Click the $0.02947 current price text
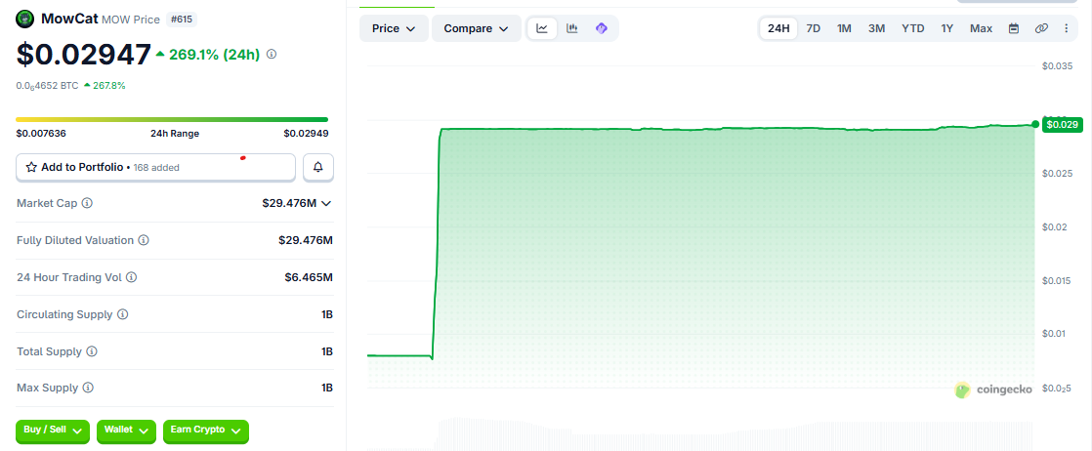1092x451 pixels. click(x=84, y=55)
